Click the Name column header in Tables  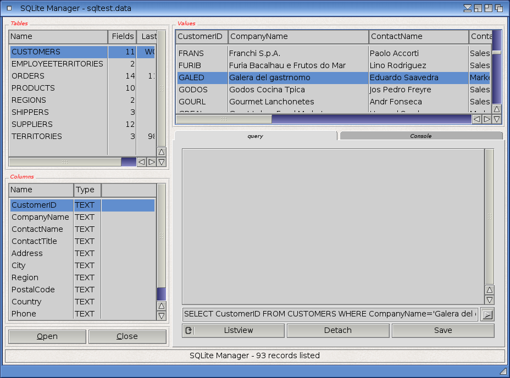58,36
